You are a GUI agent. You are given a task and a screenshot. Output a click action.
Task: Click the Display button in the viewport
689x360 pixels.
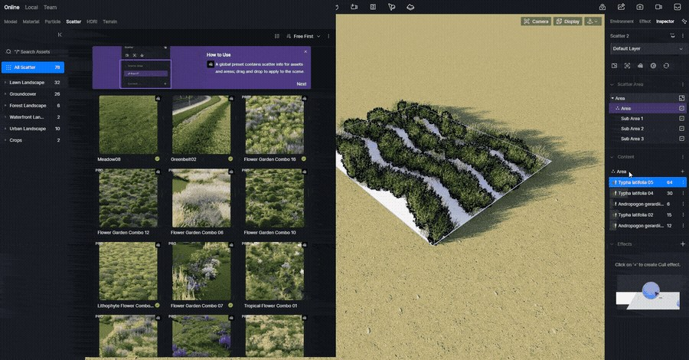[568, 21]
